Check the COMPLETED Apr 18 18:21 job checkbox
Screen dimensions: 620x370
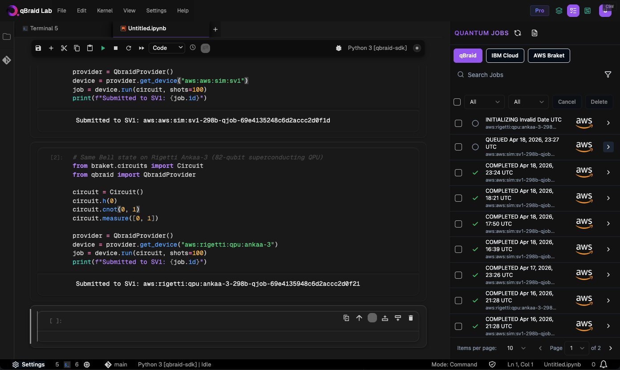pyautogui.click(x=458, y=198)
